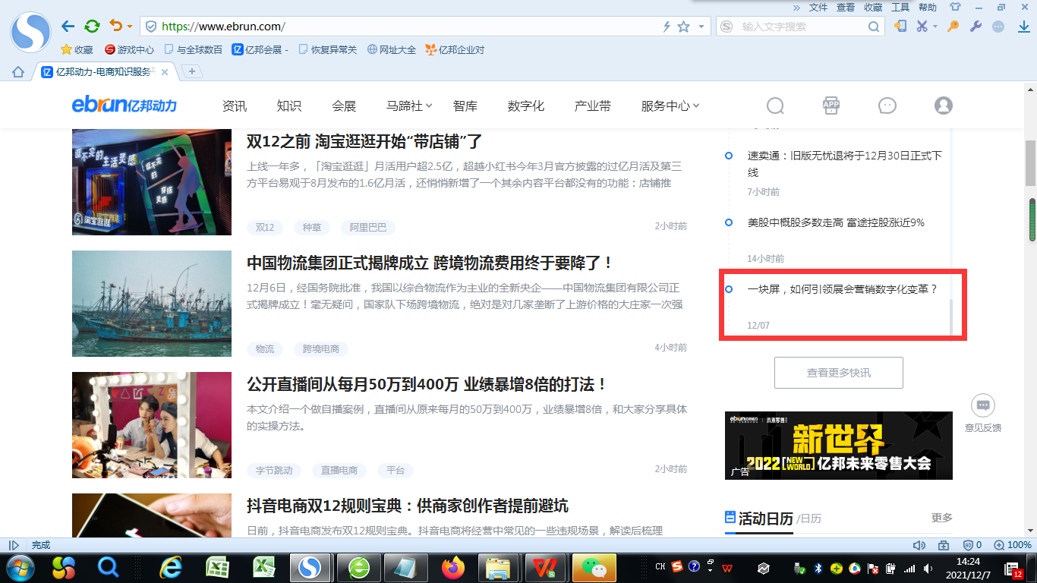Open the 文件 menu

click(x=818, y=7)
